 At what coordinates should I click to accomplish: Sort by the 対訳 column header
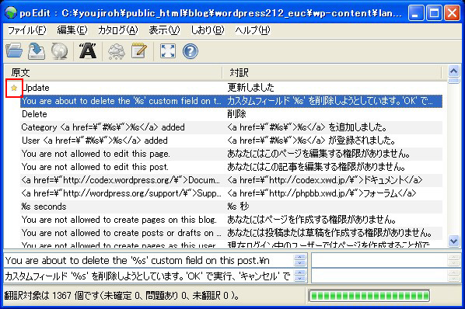pyautogui.click(x=332, y=72)
